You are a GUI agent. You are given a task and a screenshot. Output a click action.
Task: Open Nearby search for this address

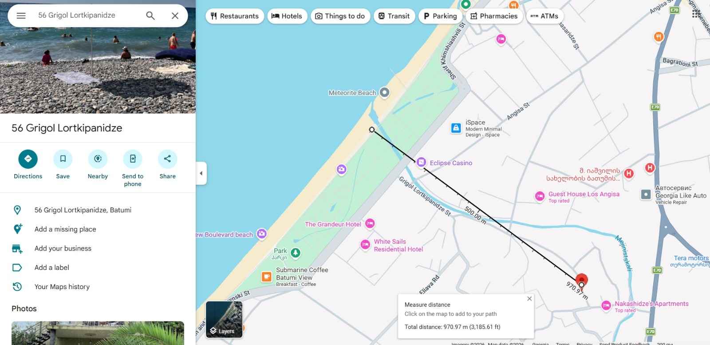[98, 159]
